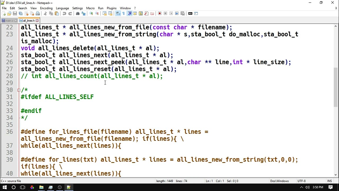Open the Encoding menu

pyautogui.click(x=46, y=8)
